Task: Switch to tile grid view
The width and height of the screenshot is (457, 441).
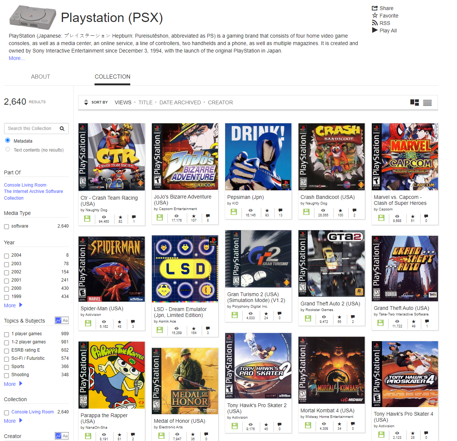Action: [414, 102]
